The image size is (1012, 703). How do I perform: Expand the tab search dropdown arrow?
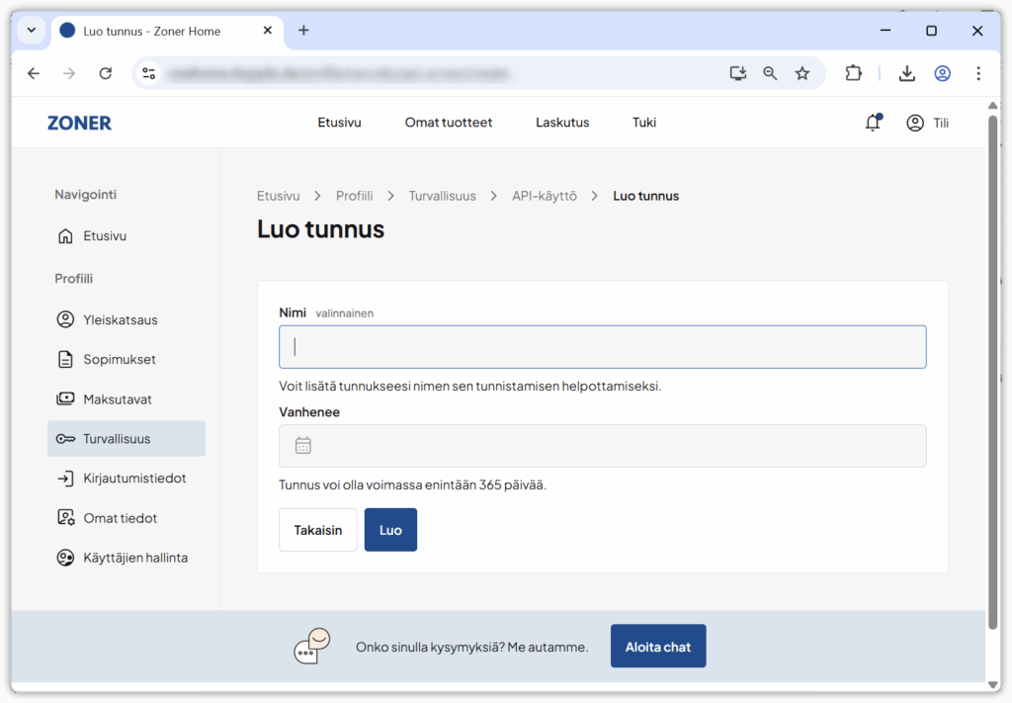point(31,31)
